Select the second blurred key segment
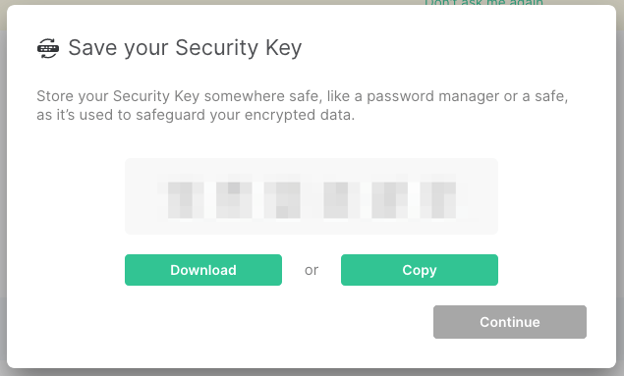 [234, 200]
